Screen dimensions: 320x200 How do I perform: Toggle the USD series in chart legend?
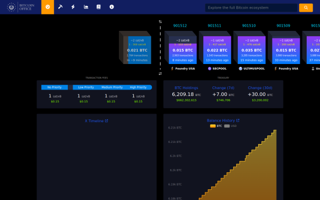(x=230, y=126)
